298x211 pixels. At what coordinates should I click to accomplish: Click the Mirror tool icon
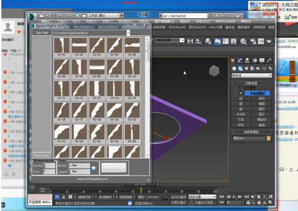click(x=190, y=41)
